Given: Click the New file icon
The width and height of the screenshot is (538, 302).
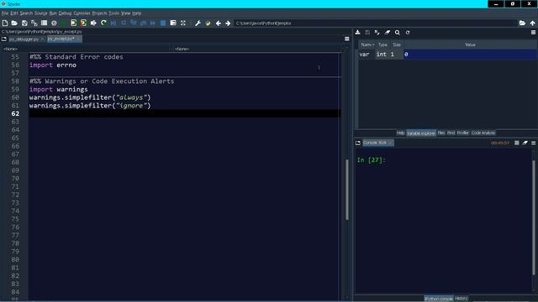Looking at the screenshot, I should (5, 23).
